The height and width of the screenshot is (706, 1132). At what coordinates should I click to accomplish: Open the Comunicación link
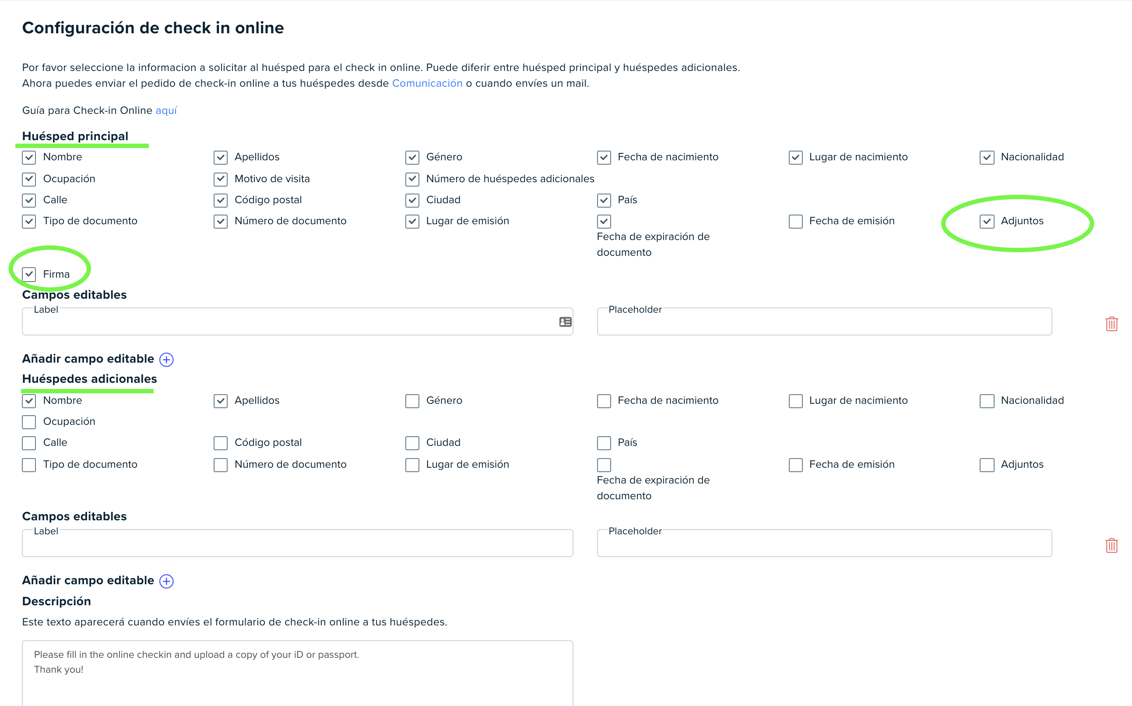(427, 83)
